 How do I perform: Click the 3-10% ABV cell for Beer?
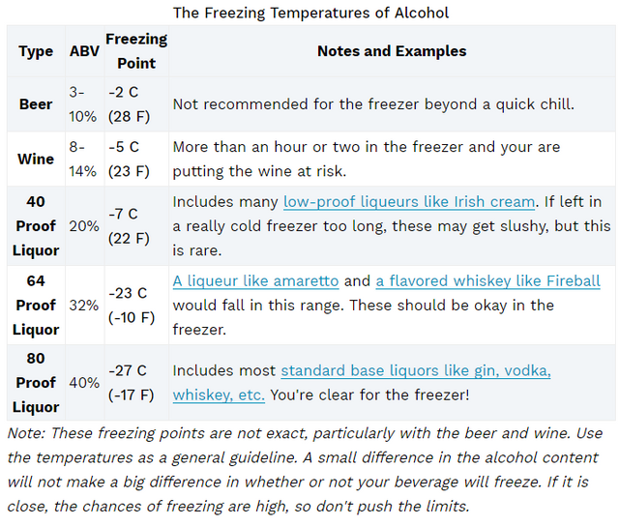[x=85, y=104]
